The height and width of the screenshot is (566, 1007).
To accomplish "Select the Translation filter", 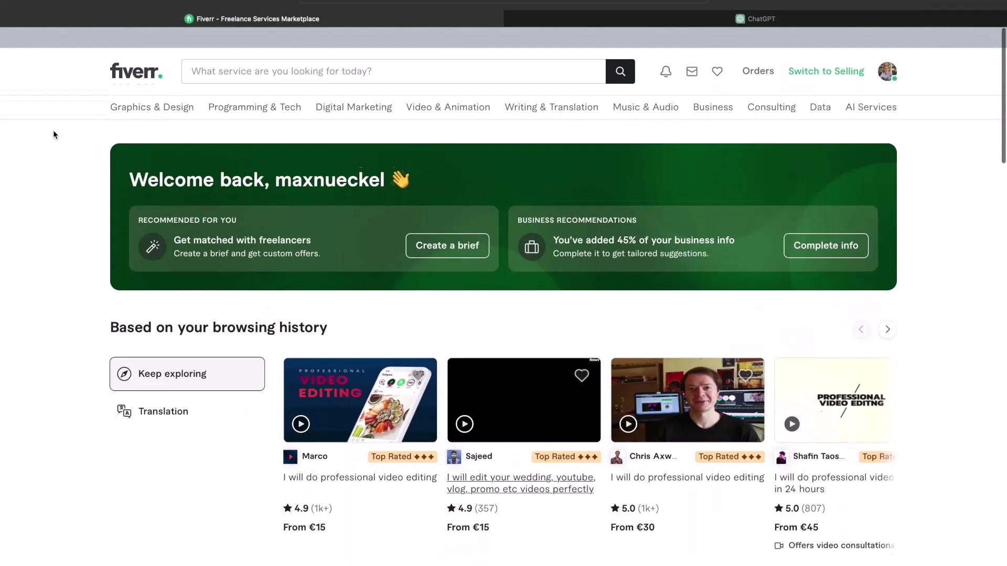I will tap(187, 411).
